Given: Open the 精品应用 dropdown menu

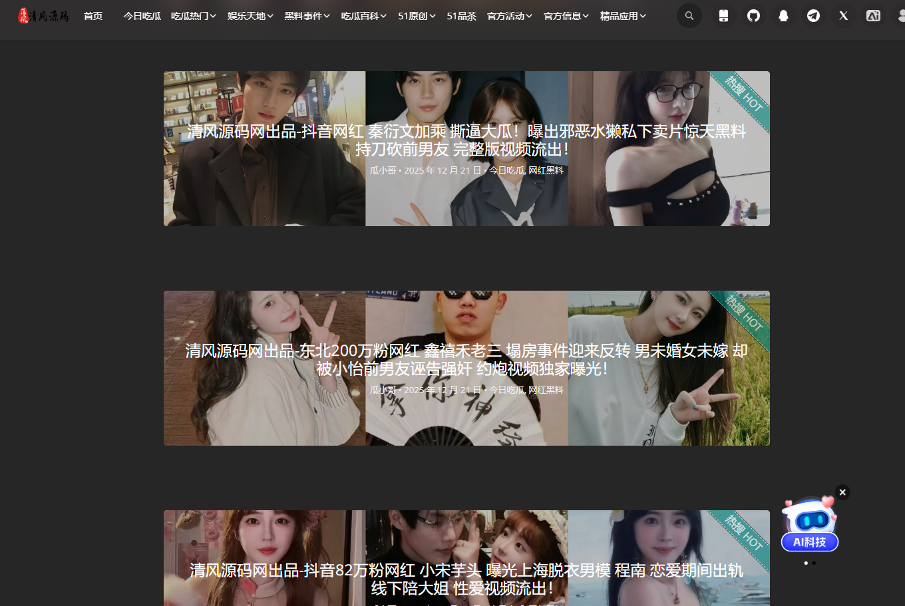Looking at the screenshot, I should 623,16.
